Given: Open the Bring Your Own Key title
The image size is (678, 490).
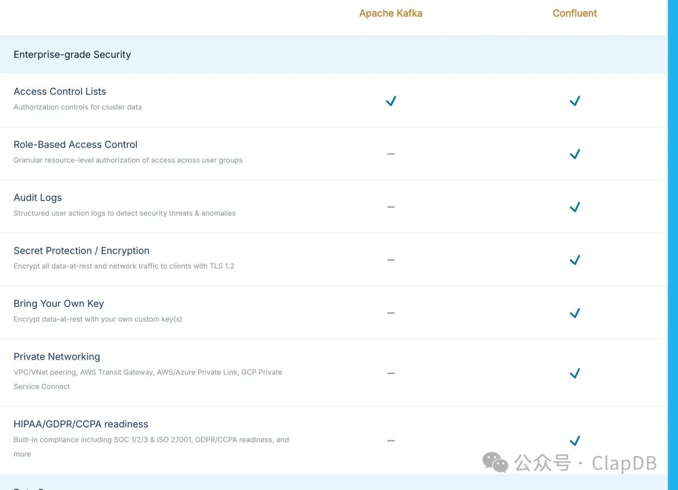Looking at the screenshot, I should [58, 304].
